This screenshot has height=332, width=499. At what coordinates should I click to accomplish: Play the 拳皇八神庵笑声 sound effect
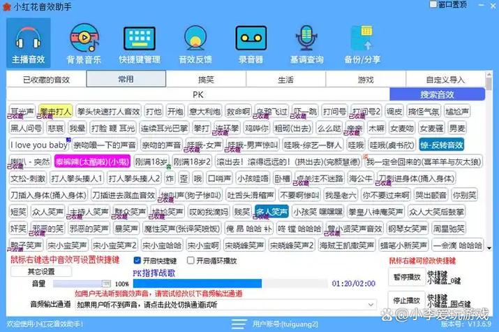pyautogui.click(x=375, y=212)
